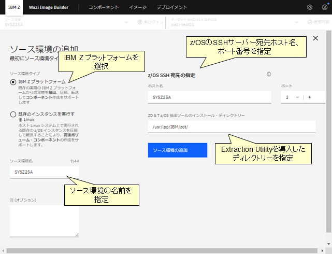332x254 pixels.
Task: Decrease port number with minus button
Action: [x=297, y=97]
